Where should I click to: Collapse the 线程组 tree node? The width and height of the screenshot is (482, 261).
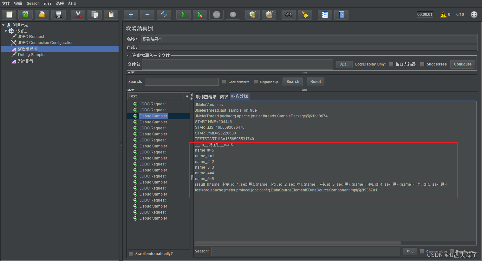(6, 30)
